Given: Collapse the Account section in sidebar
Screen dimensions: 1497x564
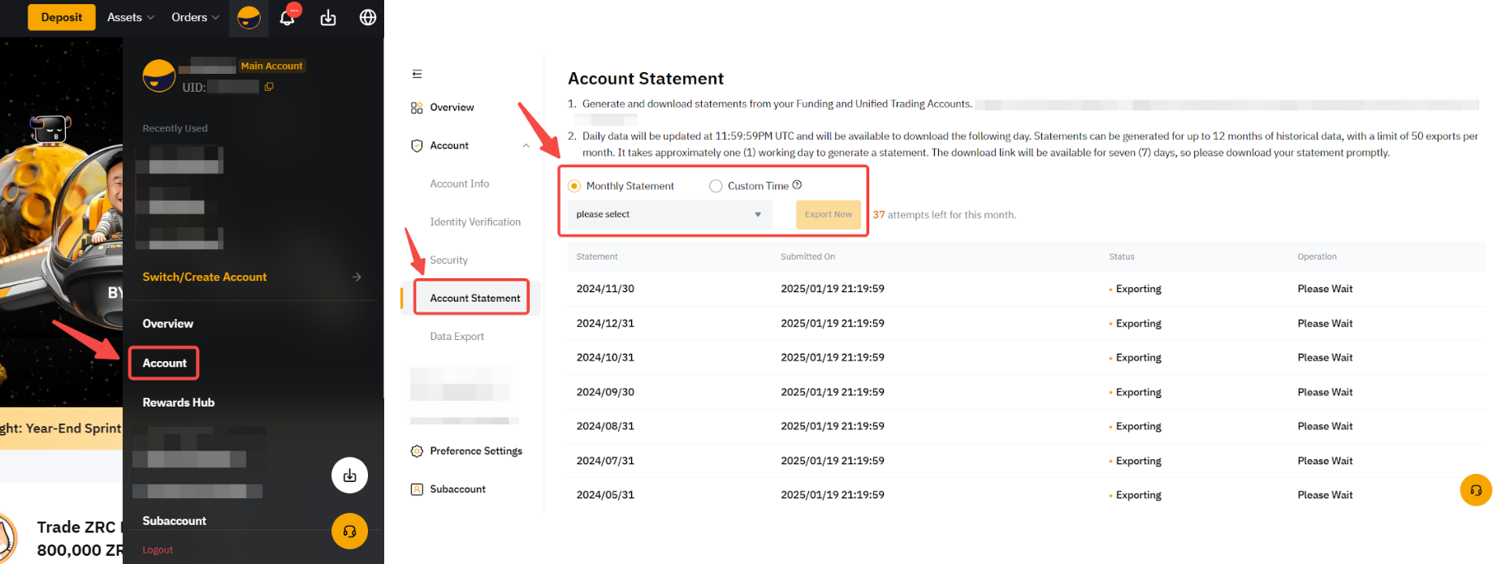Looking at the screenshot, I should coord(526,146).
